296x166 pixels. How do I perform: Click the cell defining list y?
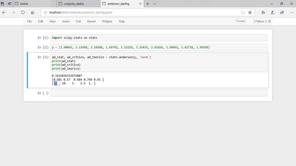click(159, 47)
